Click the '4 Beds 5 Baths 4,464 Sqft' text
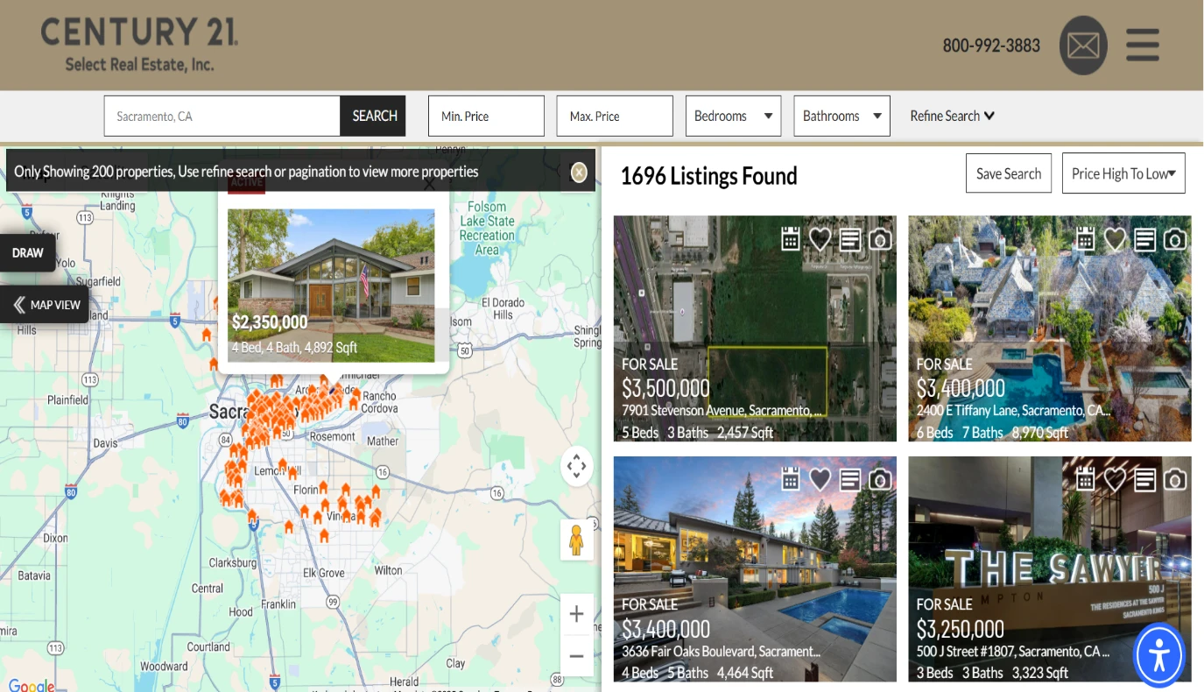The height and width of the screenshot is (692, 1204). coord(697,673)
